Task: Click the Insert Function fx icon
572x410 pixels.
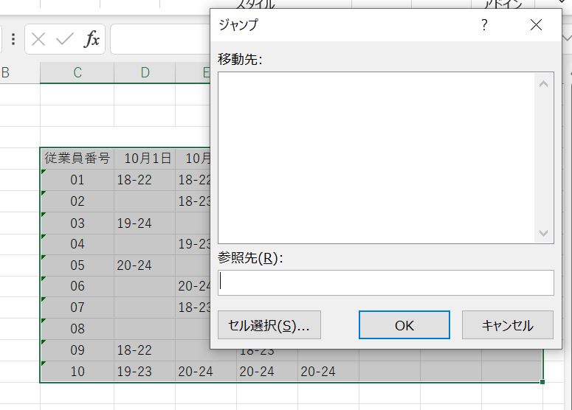Action: (92, 40)
